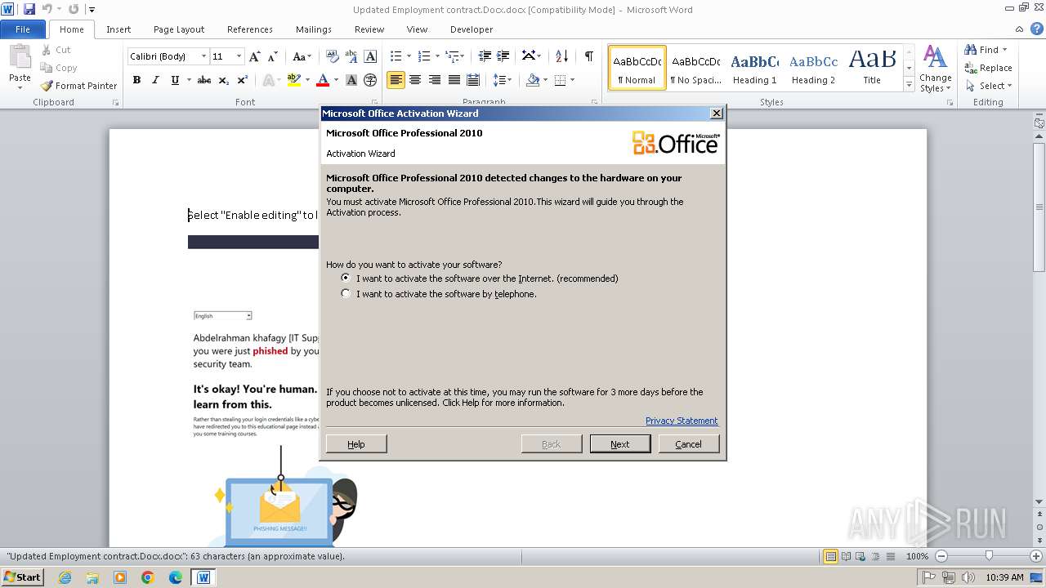Decrease paragraph indent

click(x=485, y=56)
